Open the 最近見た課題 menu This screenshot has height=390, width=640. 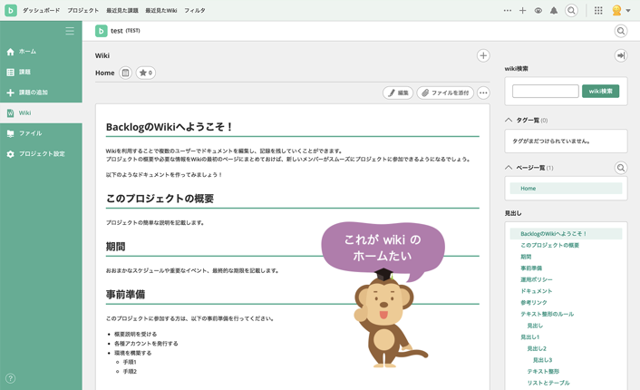point(122,10)
